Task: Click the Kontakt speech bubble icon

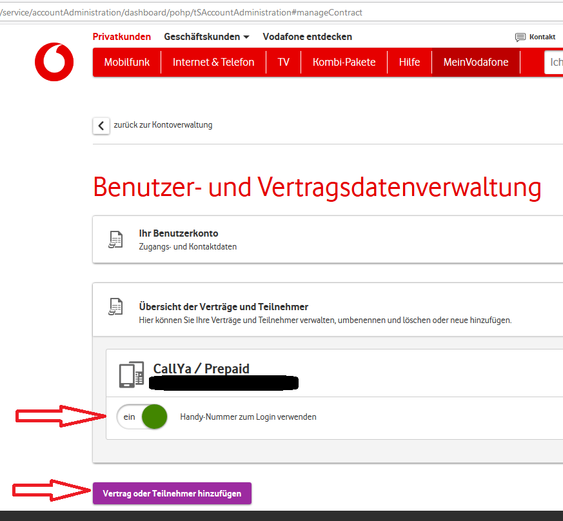Action: 520,37
